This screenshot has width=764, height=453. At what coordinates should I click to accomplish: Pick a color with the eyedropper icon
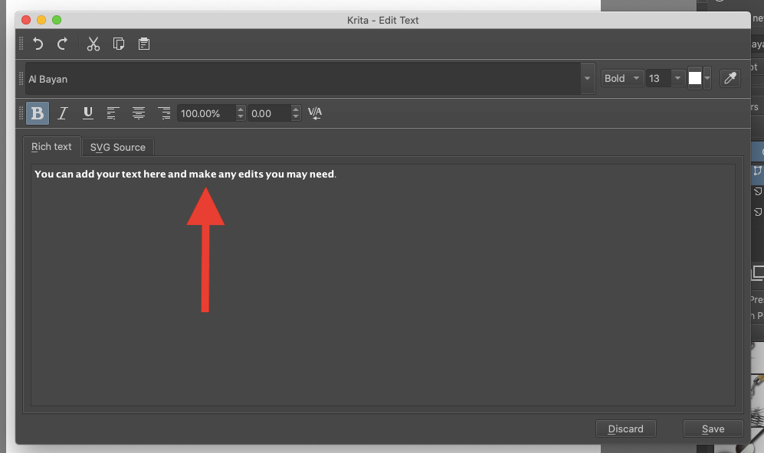click(730, 78)
